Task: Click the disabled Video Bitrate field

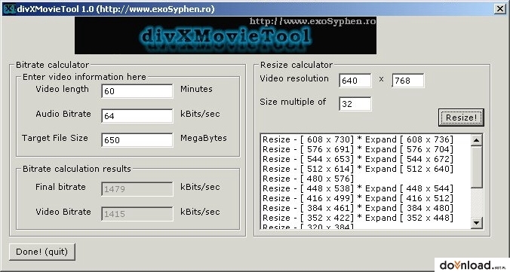Action: pyautogui.click(x=137, y=214)
